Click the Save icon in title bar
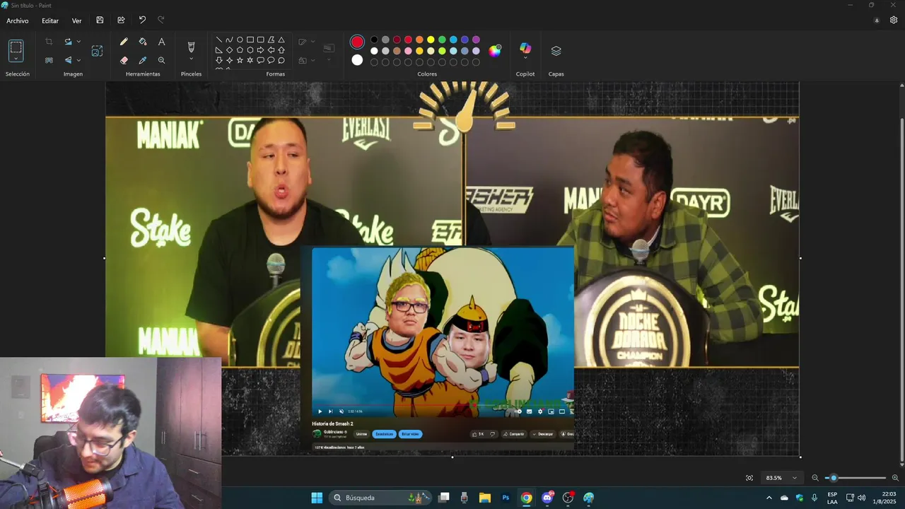This screenshot has width=905, height=509. pos(100,21)
